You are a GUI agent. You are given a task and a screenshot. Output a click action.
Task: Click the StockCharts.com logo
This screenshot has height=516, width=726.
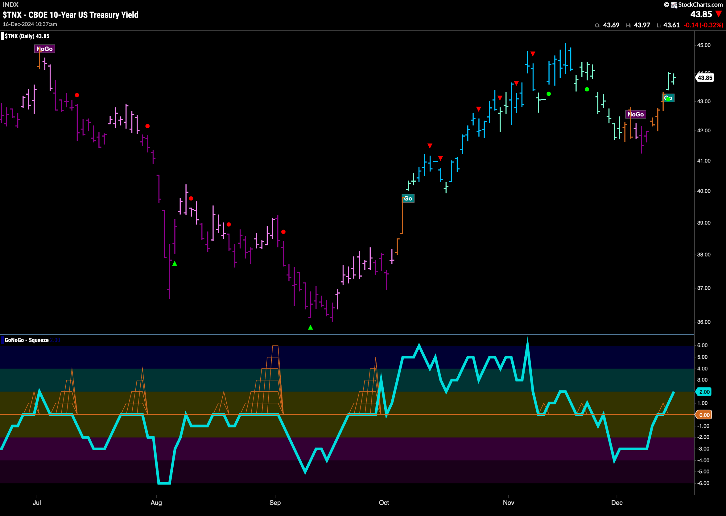693,5
